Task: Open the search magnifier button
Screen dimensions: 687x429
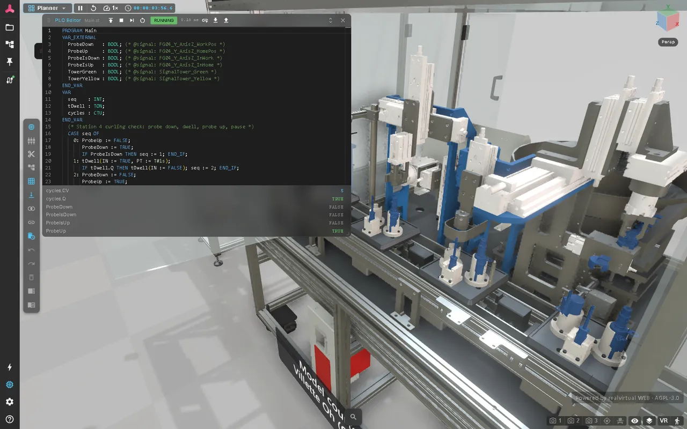Action: (x=353, y=417)
